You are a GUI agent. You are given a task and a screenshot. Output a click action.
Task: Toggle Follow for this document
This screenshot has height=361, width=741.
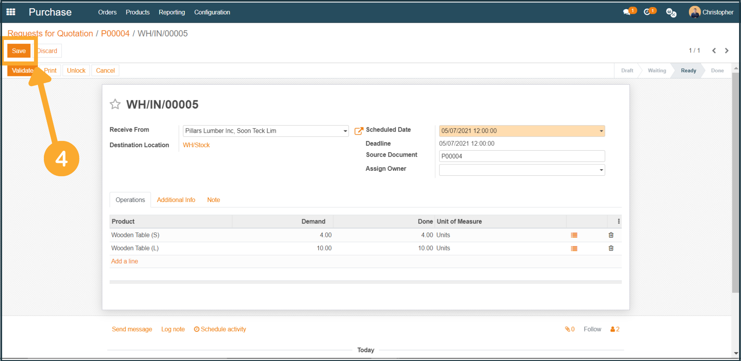pyautogui.click(x=592, y=329)
